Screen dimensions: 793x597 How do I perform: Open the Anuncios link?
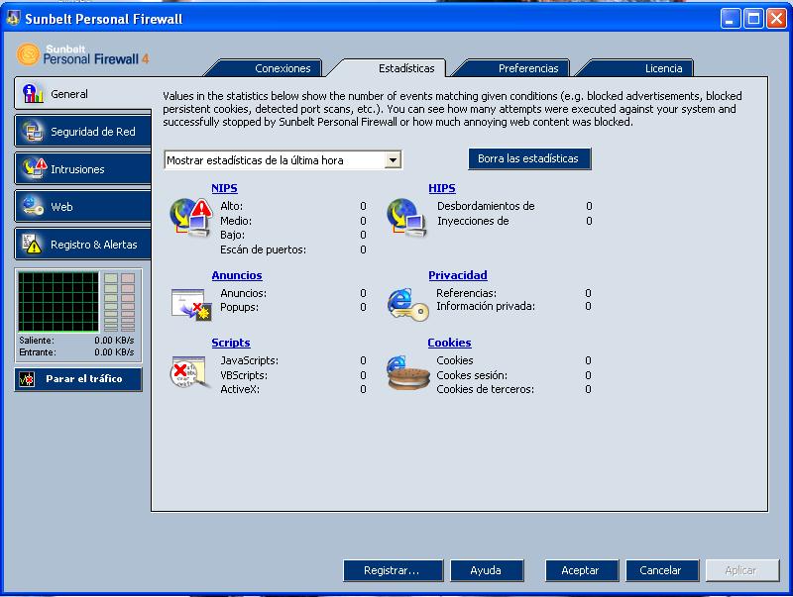(x=237, y=275)
